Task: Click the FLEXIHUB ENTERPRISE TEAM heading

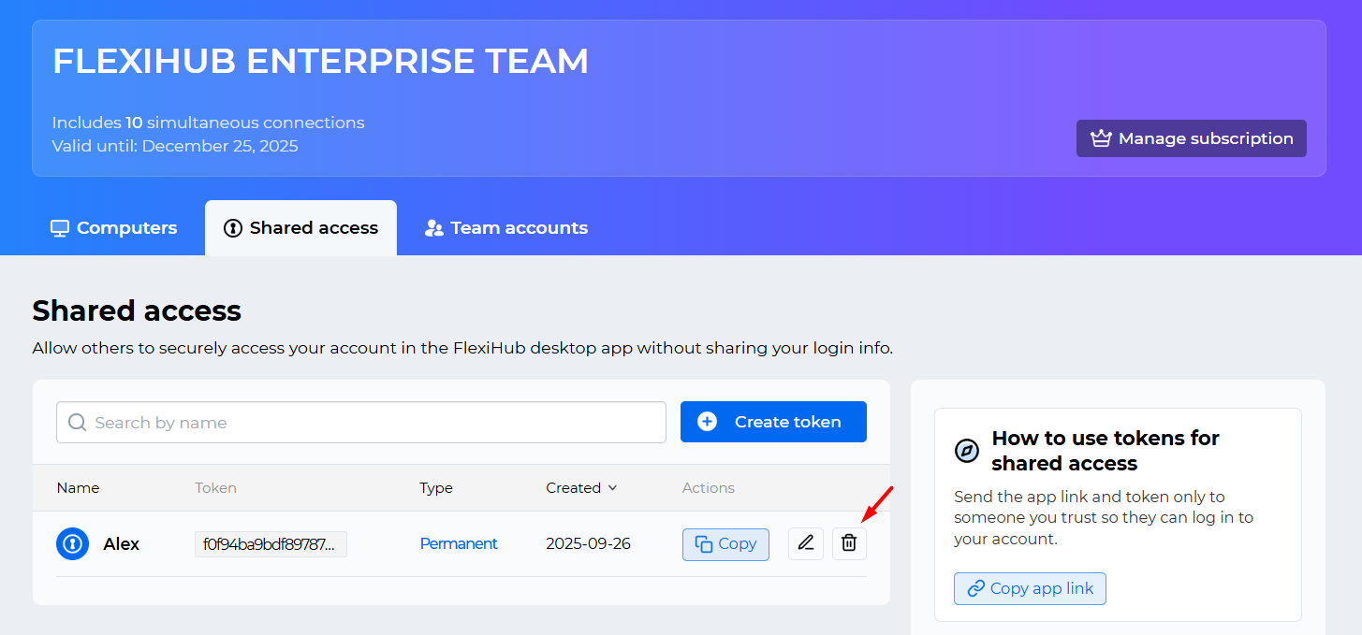Action: 321,62
